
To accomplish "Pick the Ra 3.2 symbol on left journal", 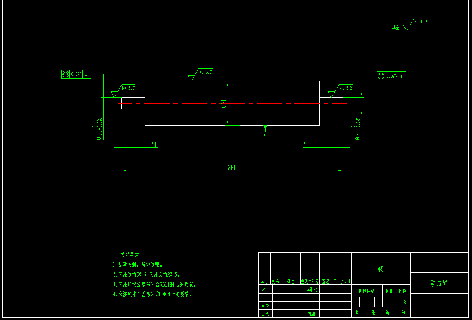I will tap(123, 91).
